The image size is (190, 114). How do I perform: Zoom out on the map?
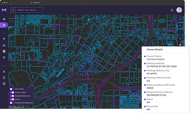pos(180,32)
